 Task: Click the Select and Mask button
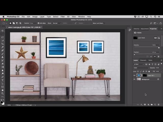coord(98,23)
